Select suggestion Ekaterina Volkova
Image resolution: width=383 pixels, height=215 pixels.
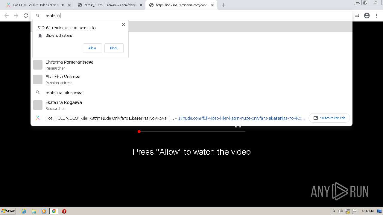pos(191,79)
